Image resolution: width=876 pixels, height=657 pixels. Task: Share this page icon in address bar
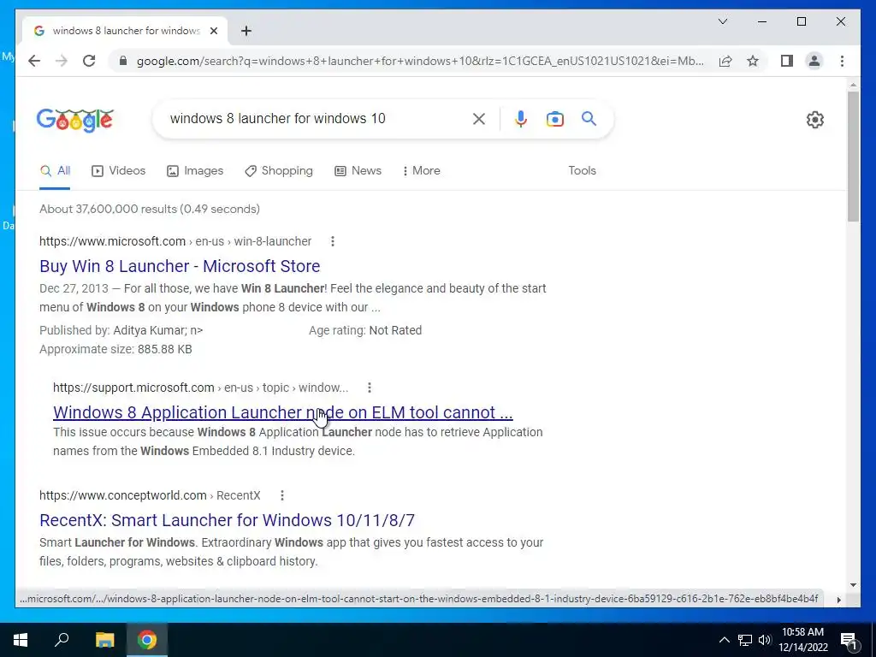coord(725,61)
